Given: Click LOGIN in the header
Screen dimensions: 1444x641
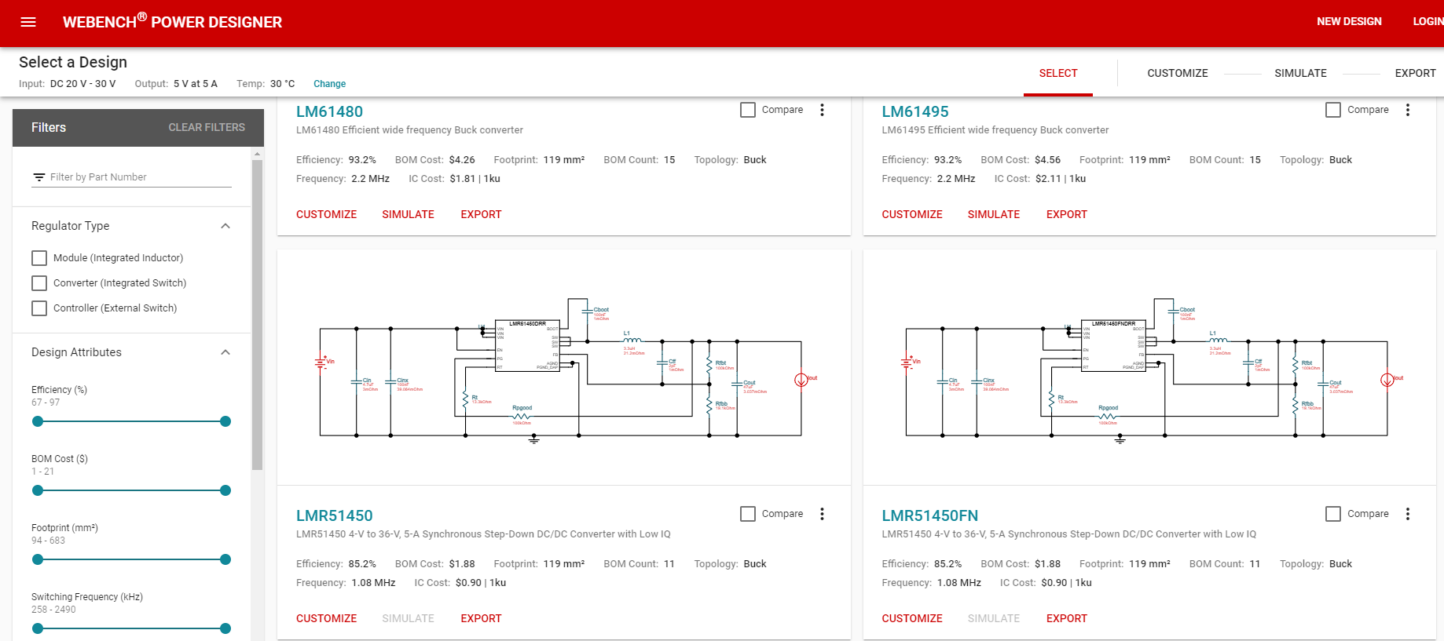Looking at the screenshot, I should [1428, 21].
